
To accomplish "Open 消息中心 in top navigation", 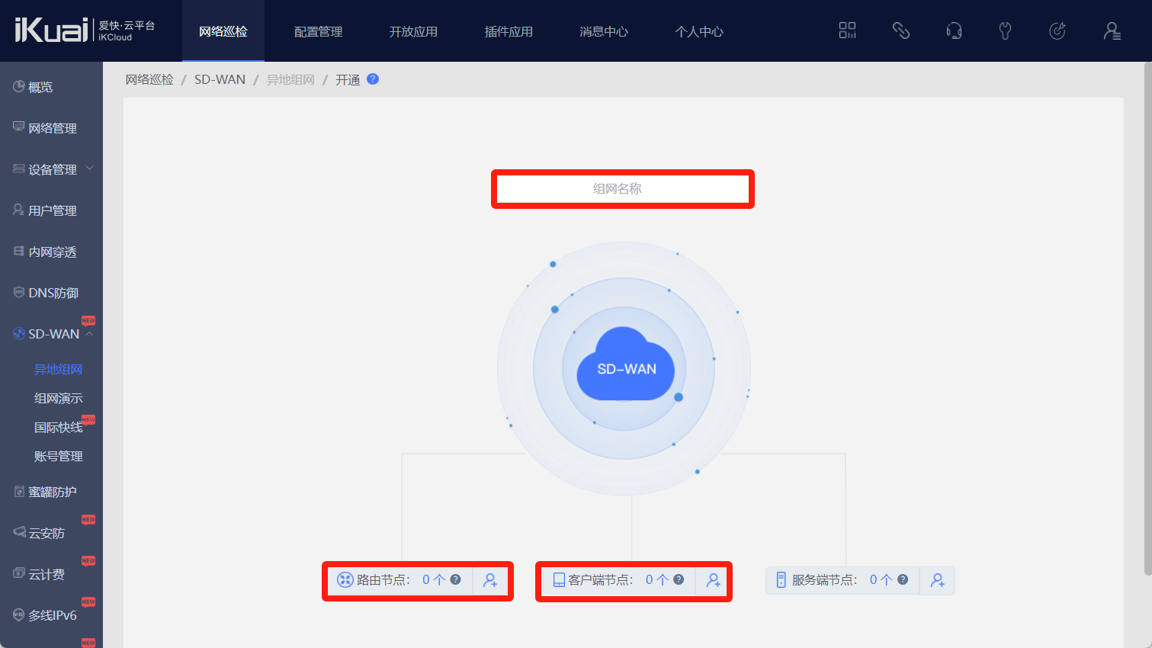I will (603, 31).
